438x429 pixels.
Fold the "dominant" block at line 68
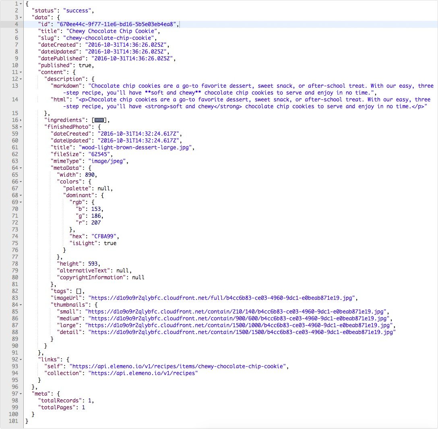coord(21,196)
